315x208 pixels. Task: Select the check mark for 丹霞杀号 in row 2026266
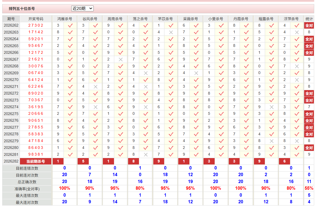[247, 53]
